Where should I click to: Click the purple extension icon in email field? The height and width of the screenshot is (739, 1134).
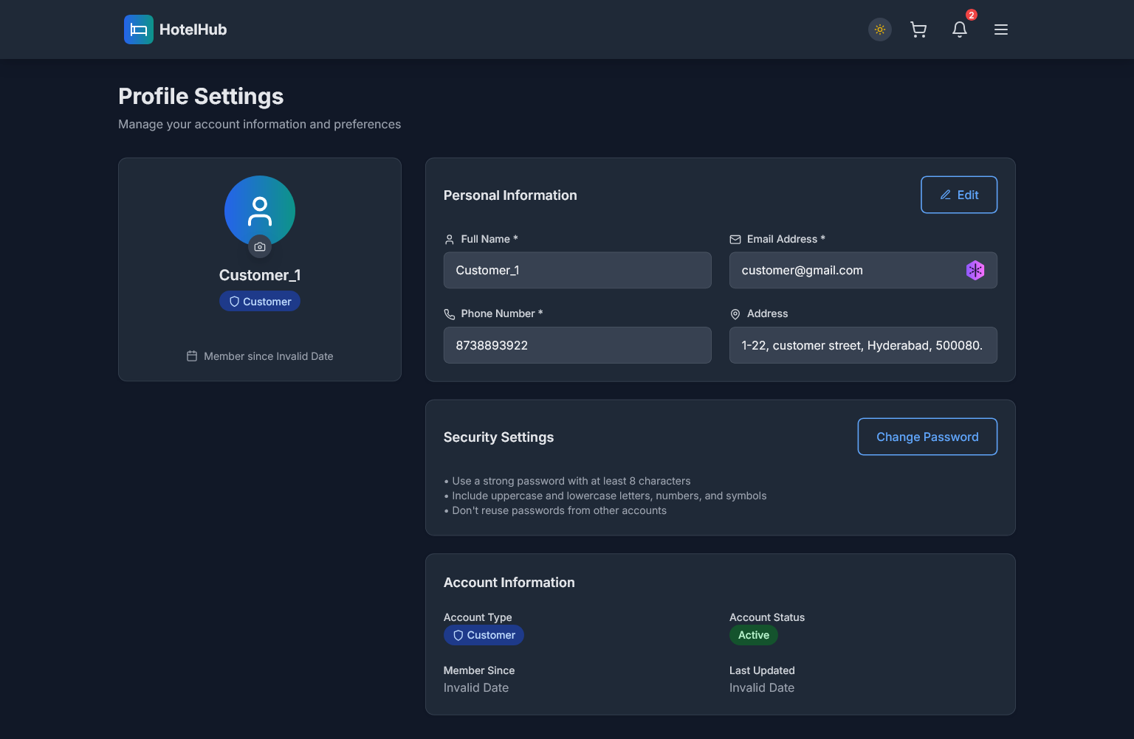tap(975, 270)
